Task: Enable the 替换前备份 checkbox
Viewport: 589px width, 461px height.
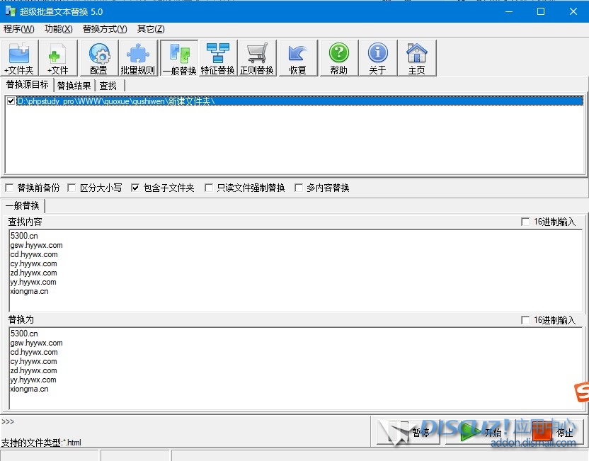Action: pyautogui.click(x=9, y=188)
